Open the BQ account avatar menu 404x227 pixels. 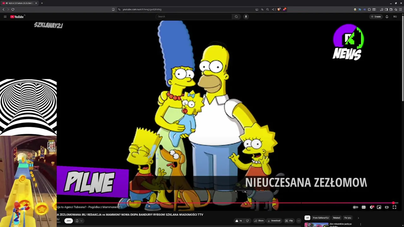click(395, 17)
